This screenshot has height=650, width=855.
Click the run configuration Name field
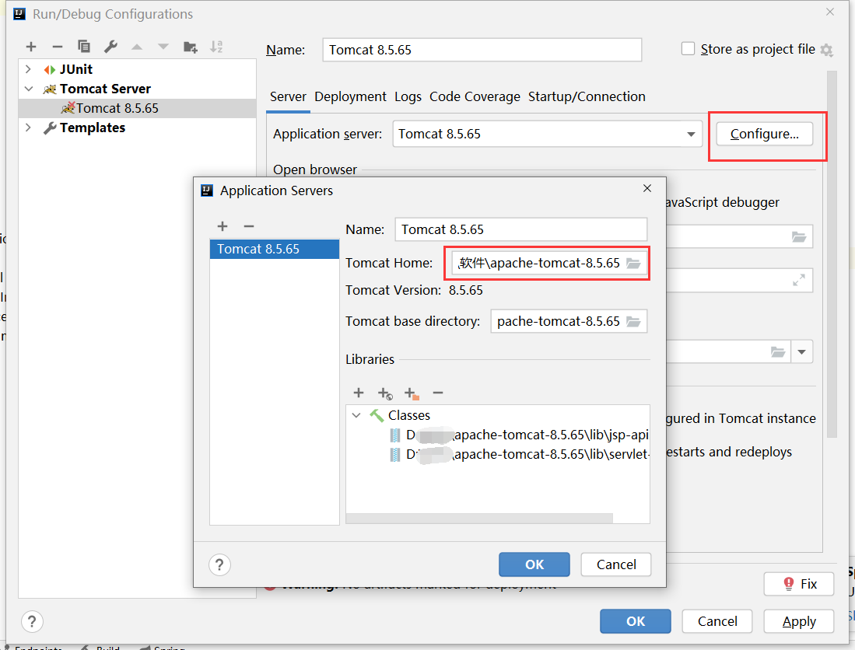[482, 50]
